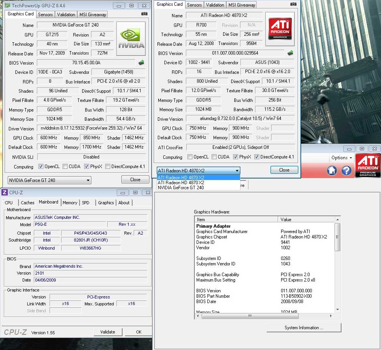Screen dimensions: 381x350
Task: Click the horizontal scrollbar thumb of Graphics Hardware list
Action: tap(250, 316)
